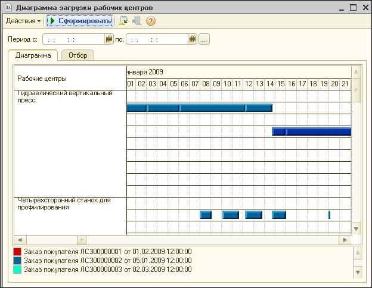Click red swatch for order ЛС300000001
This screenshot has height=288, width=372.
pos(17,252)
